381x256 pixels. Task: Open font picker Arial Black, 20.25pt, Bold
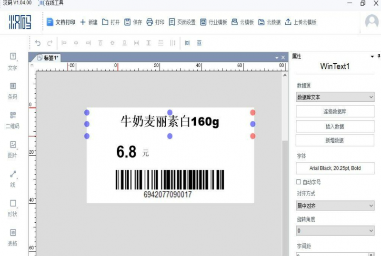click(335, 168)
